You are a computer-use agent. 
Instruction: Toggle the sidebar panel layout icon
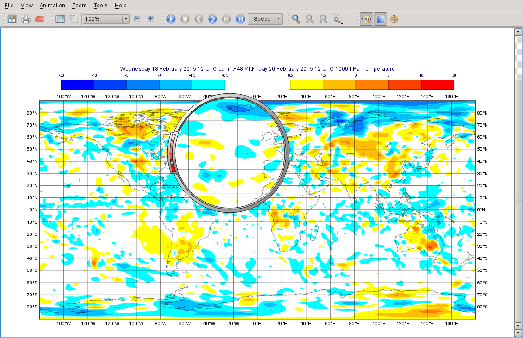(x=60, y=19)
